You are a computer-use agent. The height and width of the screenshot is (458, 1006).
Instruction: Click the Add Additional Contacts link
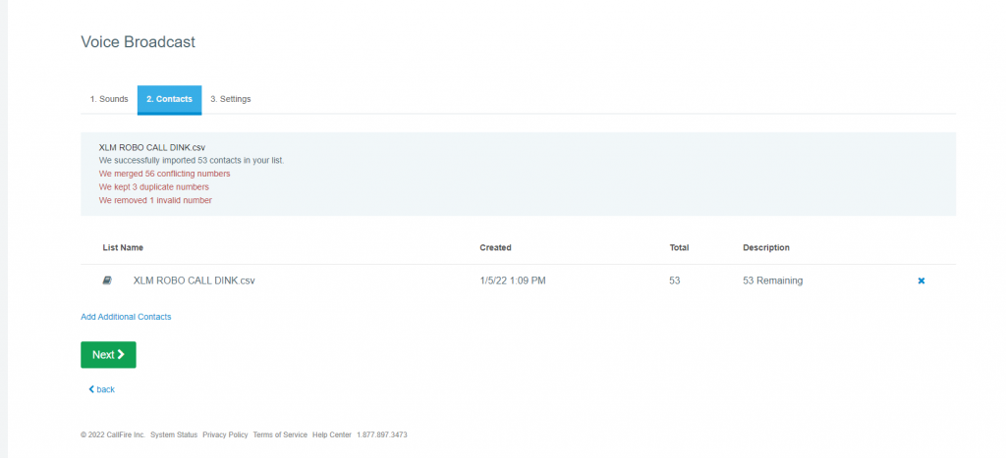click(126, 317)
